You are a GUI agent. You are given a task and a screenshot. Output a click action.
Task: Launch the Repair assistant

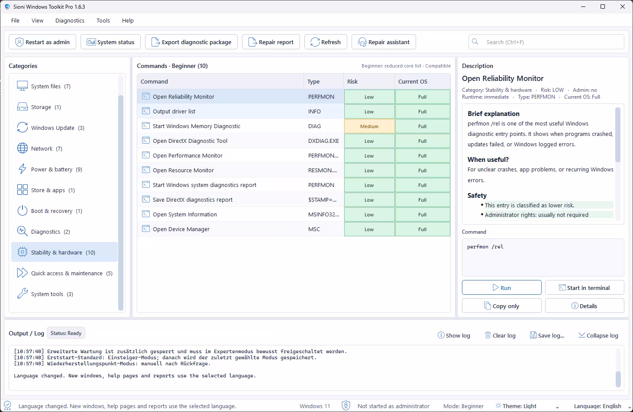click(x=384, y=42)
